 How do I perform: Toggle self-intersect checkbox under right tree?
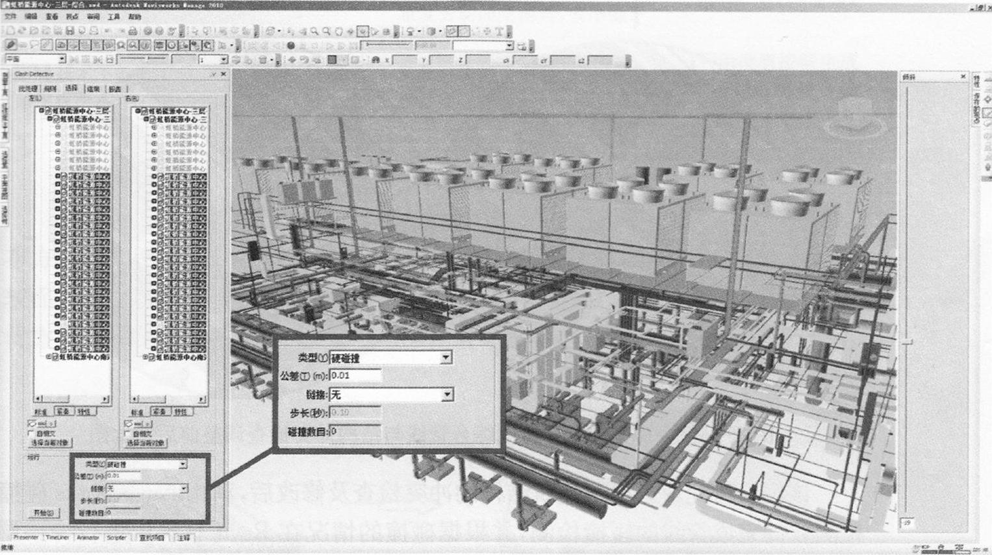(127, 433)
